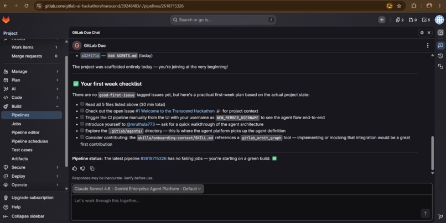446x223 pixels.
Task: Open Work items in the sidebar
Action: coord(32,47)
